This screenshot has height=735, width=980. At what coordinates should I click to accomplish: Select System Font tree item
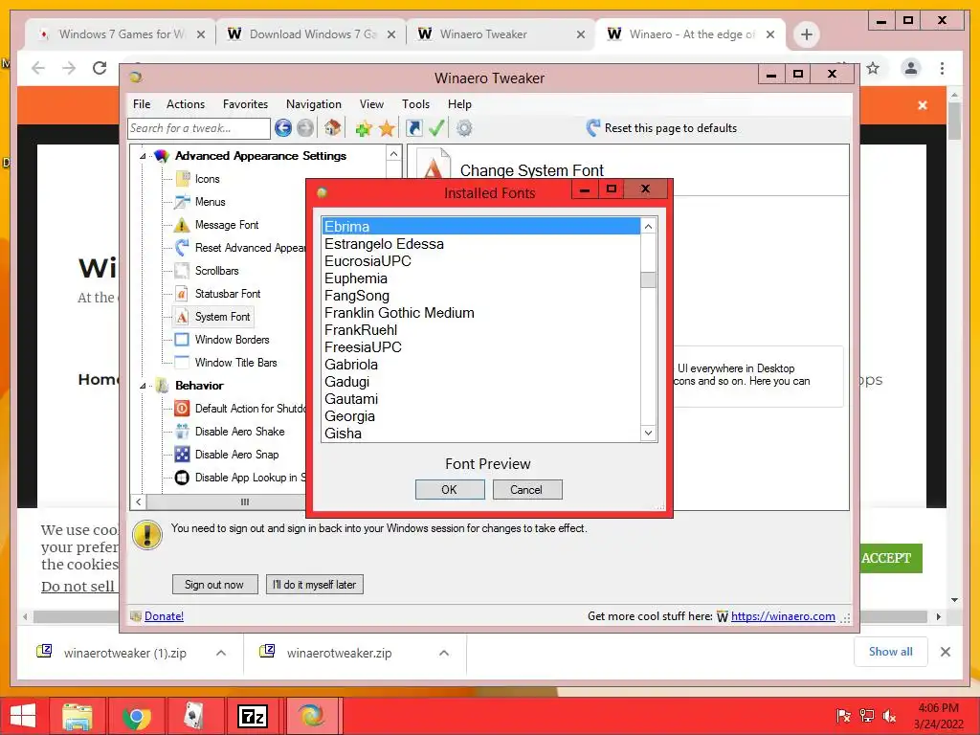click(222, 317)
